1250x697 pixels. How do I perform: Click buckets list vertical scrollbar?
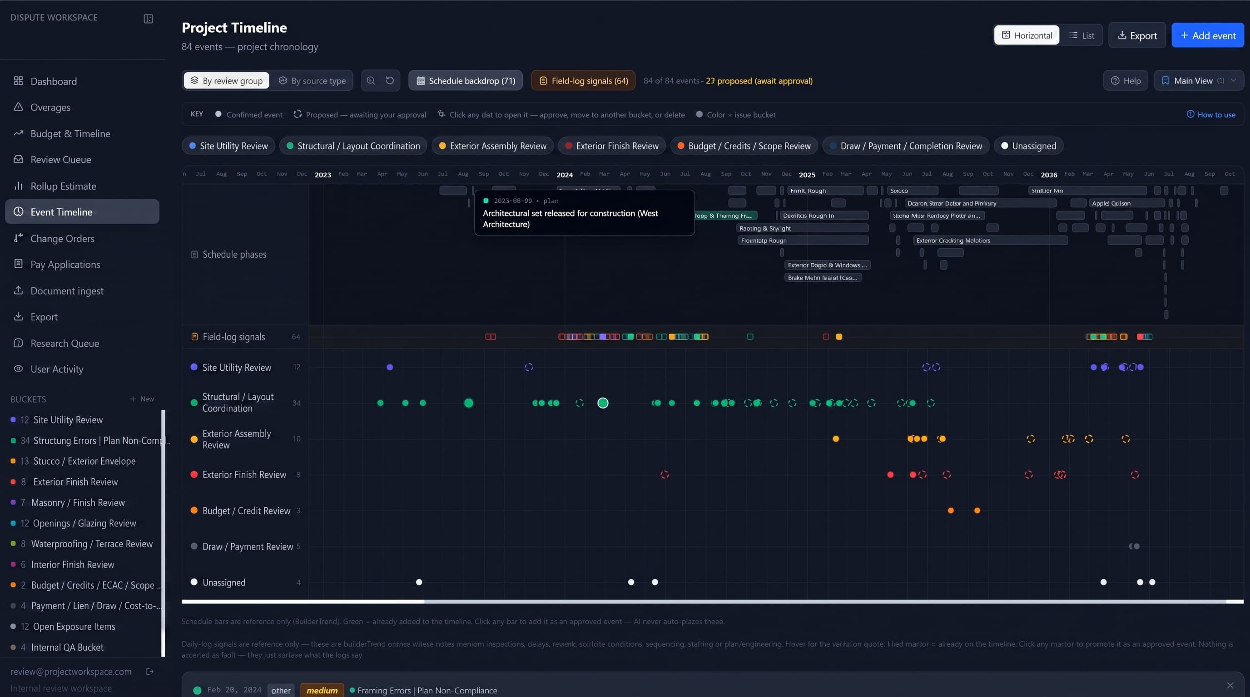[163, 533]
